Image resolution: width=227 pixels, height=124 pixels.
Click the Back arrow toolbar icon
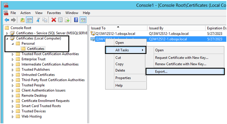(7, 20)
